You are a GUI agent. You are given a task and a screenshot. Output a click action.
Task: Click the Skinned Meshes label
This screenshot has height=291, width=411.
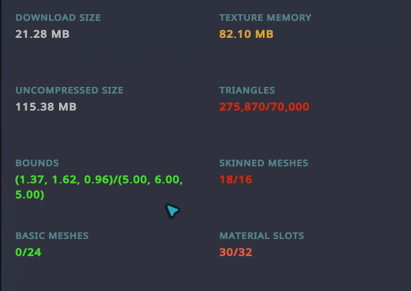click(263, 163)
